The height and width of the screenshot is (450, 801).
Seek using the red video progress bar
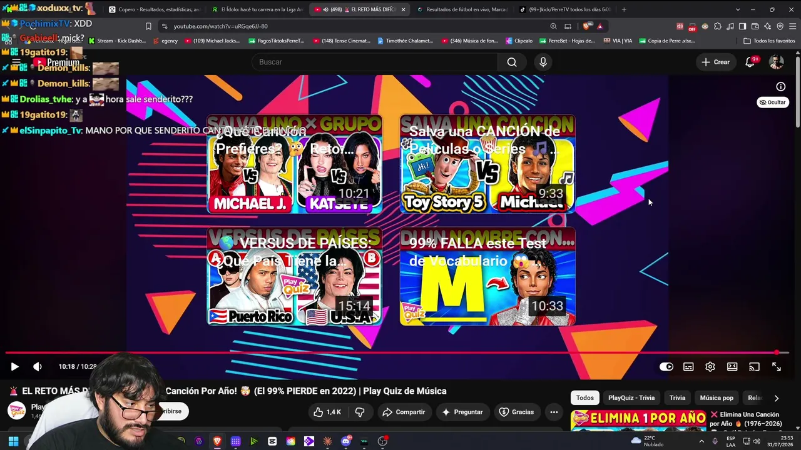point(398,353)
